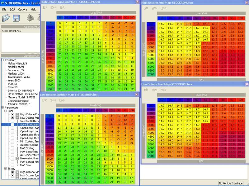Open the main window Help menu
This screenshot has width=249, height=186.
(x=34, y=10)
